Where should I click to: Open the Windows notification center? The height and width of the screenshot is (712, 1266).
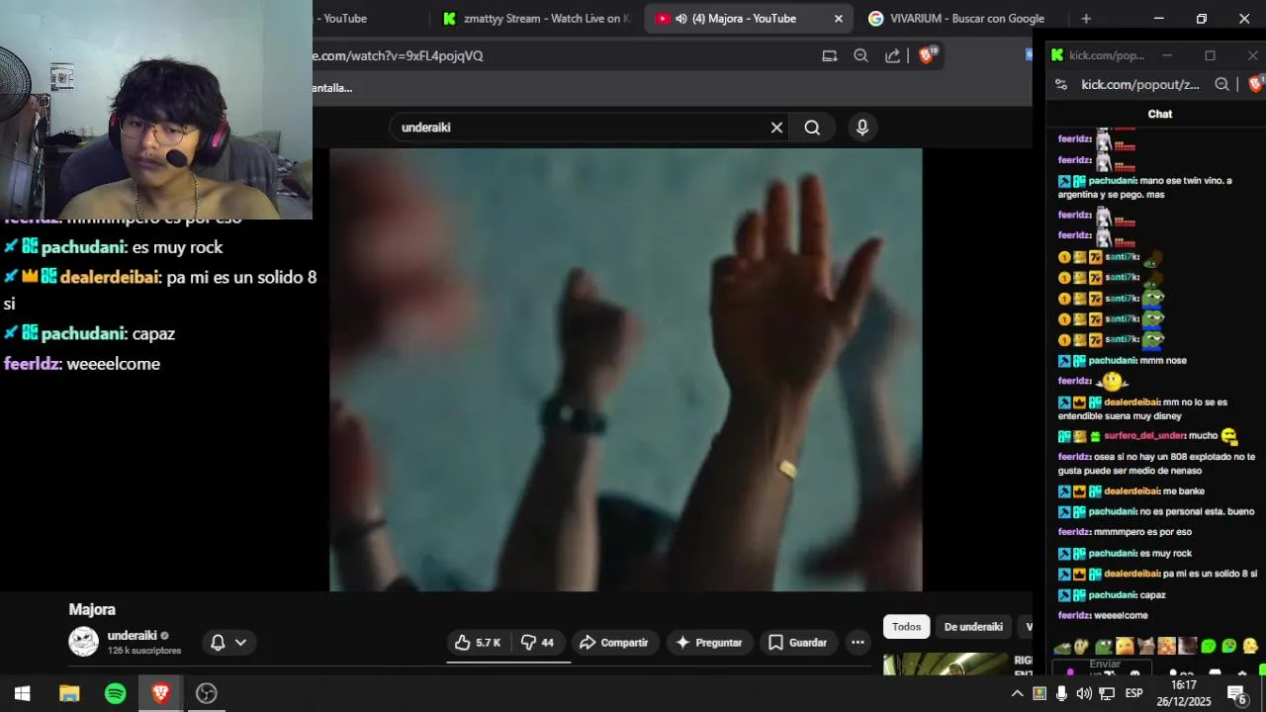(x=1237, y=694)
